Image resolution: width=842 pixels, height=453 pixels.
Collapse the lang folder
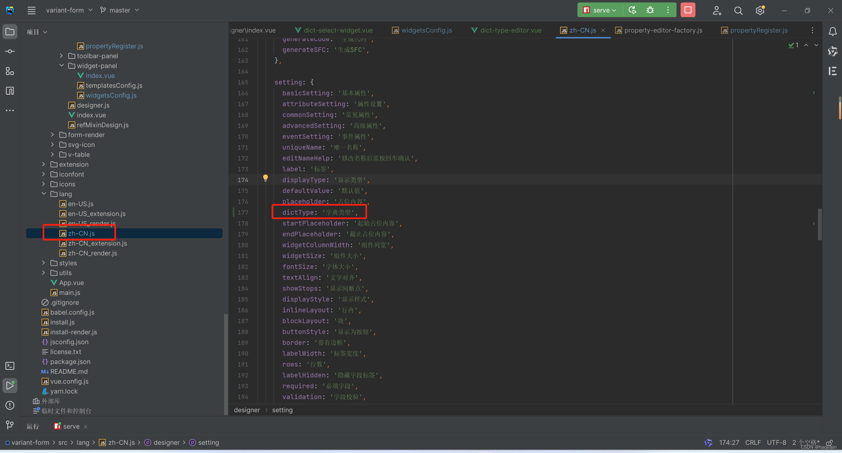pyautogui.click(x=44, y=194)
